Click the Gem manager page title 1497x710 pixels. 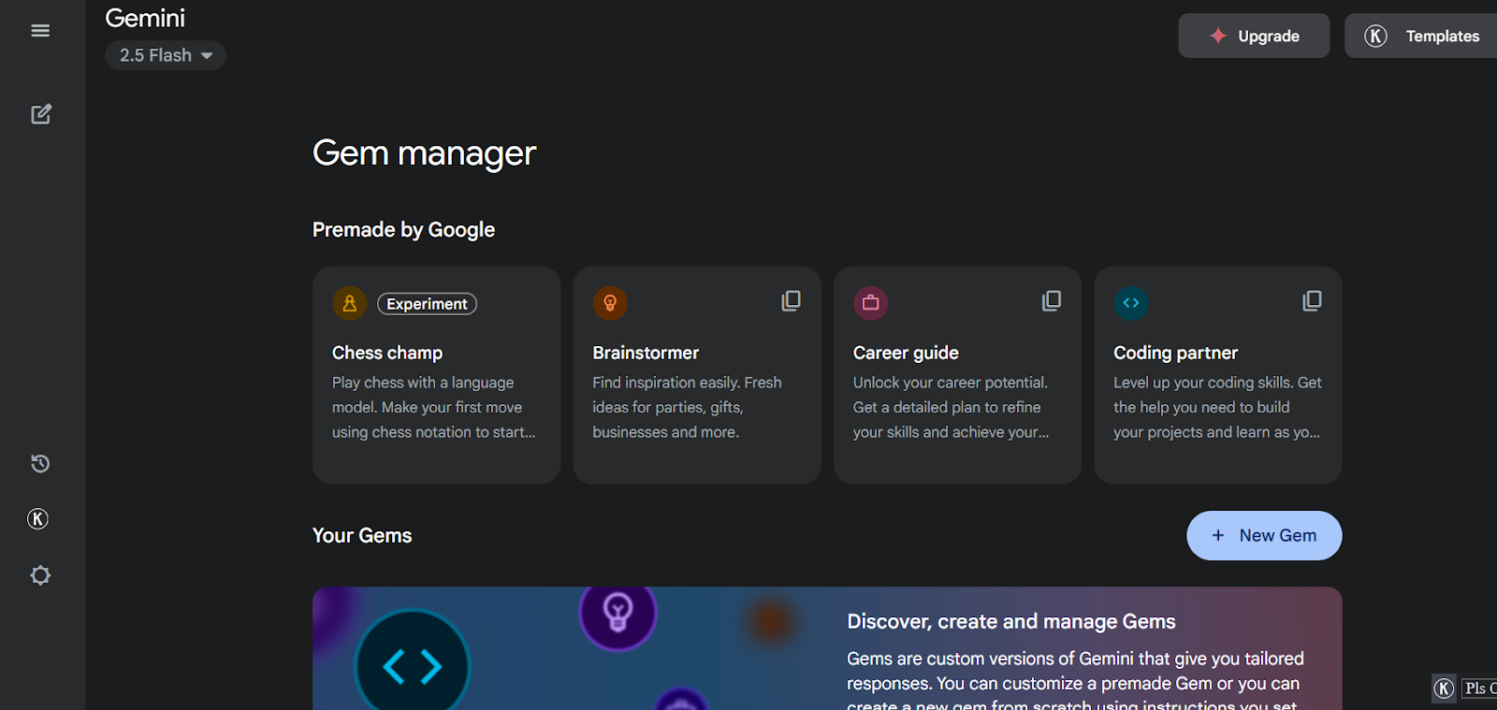point(424,152)
